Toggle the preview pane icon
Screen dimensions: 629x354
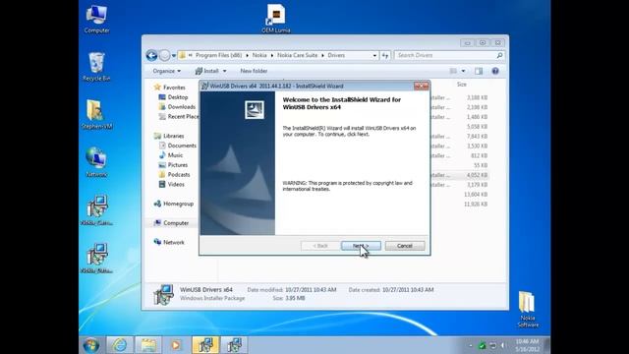coord(479,71)
